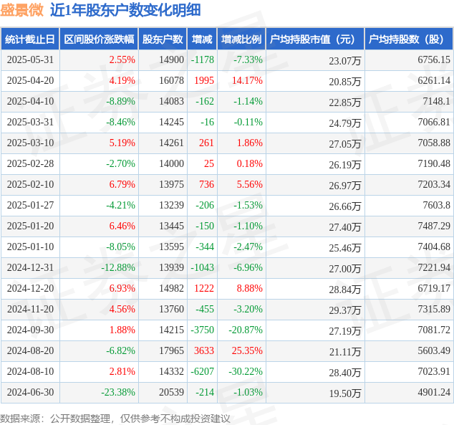Click the price change value -8.89%
454x425 pixels.
(120, 101)
